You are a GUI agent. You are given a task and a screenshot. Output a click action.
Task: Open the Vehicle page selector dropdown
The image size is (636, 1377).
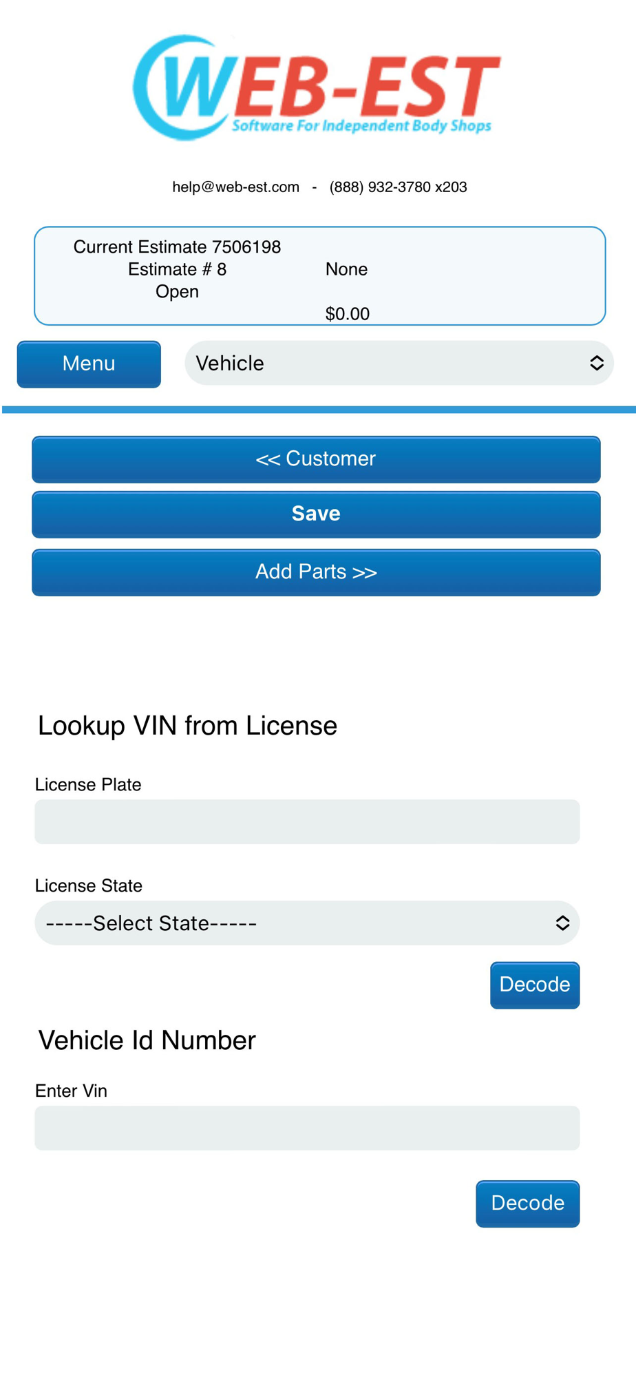tap(399, 364)
